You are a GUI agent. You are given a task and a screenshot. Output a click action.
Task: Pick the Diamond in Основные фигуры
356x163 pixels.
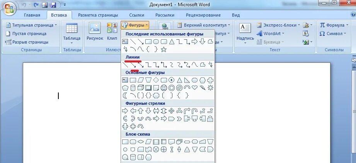click(x=156, y=80)
